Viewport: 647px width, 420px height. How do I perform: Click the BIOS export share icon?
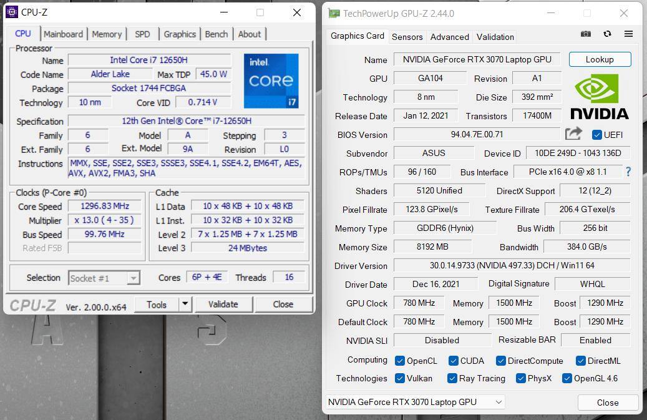coord(573,134)
